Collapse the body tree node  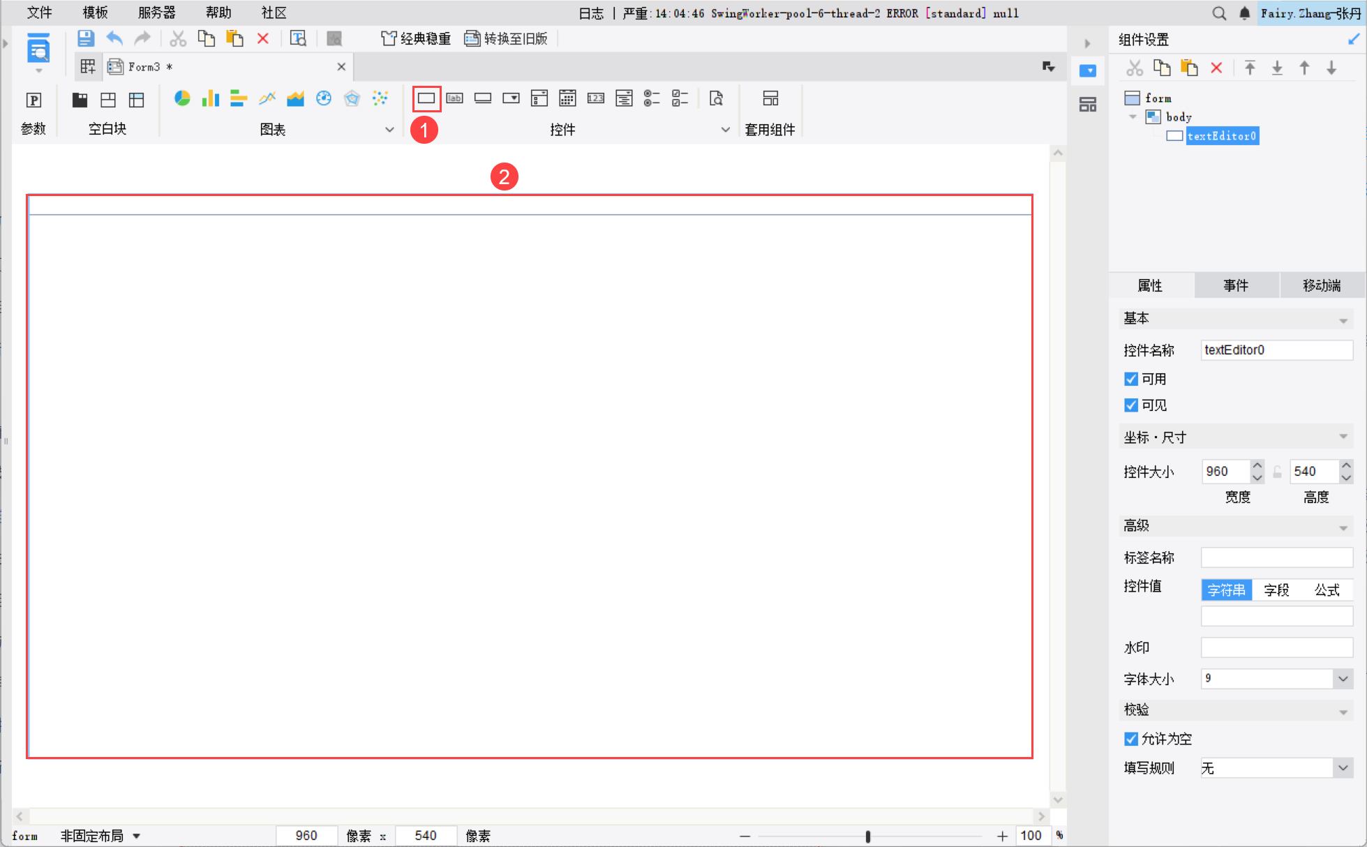click(x=1133, y=117)
